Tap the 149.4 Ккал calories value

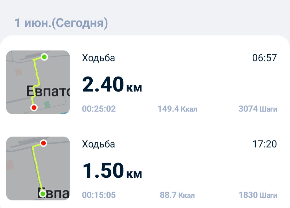click(177, 109)
